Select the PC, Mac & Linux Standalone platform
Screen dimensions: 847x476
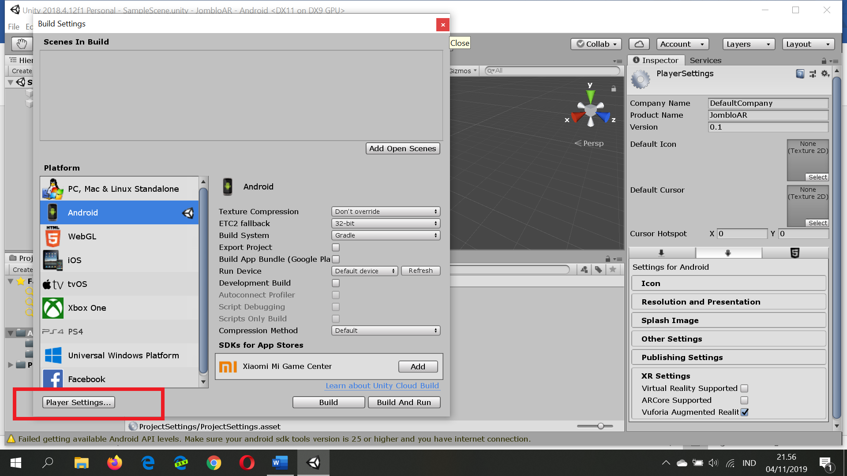[x=120, y=189]
